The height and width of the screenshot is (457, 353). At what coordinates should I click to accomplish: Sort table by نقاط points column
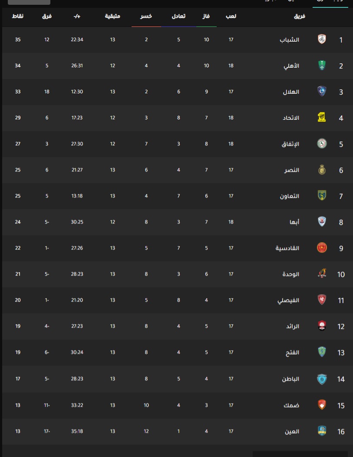17,16
